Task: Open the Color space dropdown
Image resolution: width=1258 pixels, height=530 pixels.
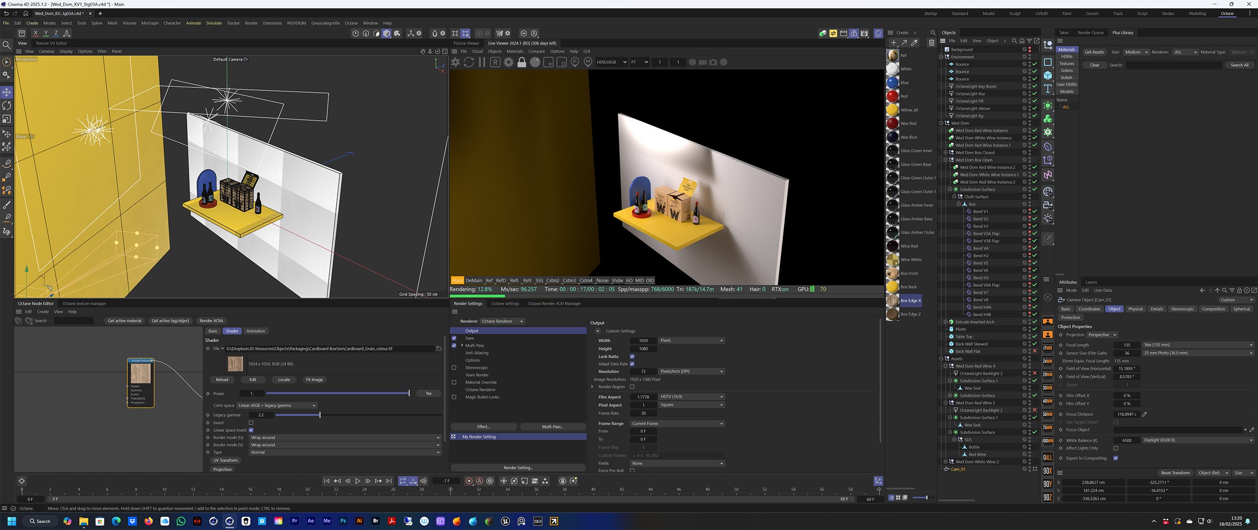Action: (x=277, y=405)
